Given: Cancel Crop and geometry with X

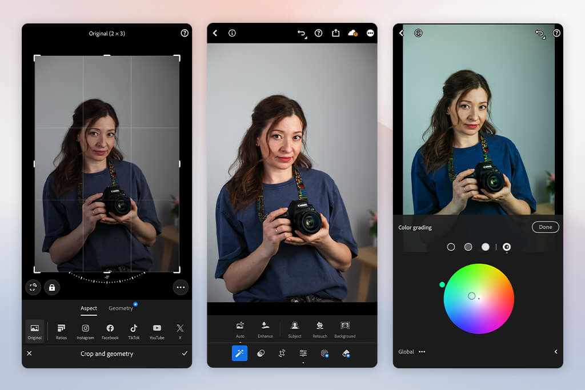Looking at the screenshot, I should pos(30,353).
